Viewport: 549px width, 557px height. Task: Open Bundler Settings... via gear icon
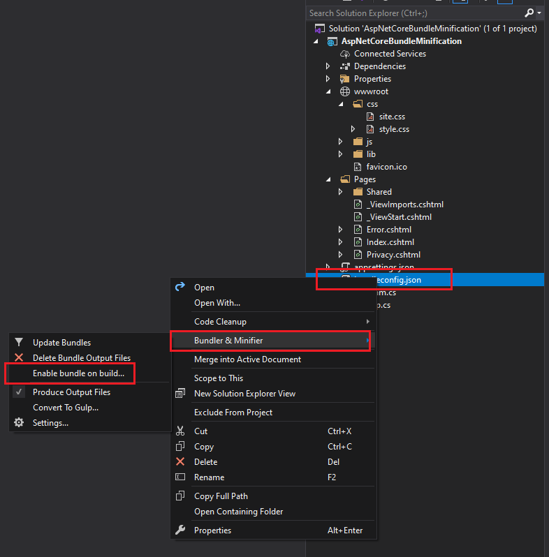coord(19,422)
